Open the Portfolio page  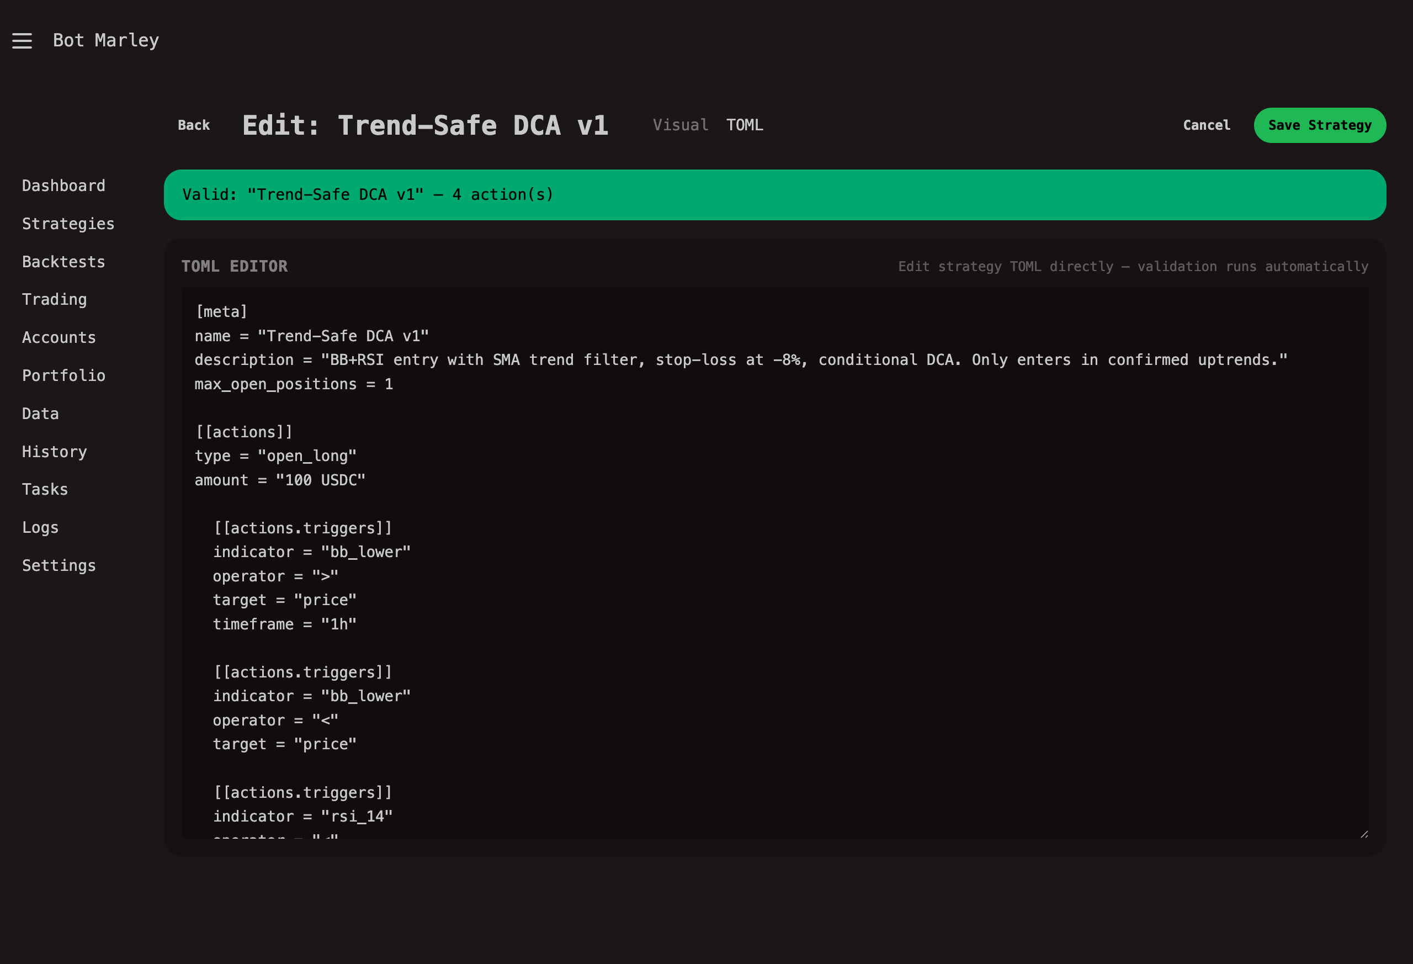(x=63, y=375)
